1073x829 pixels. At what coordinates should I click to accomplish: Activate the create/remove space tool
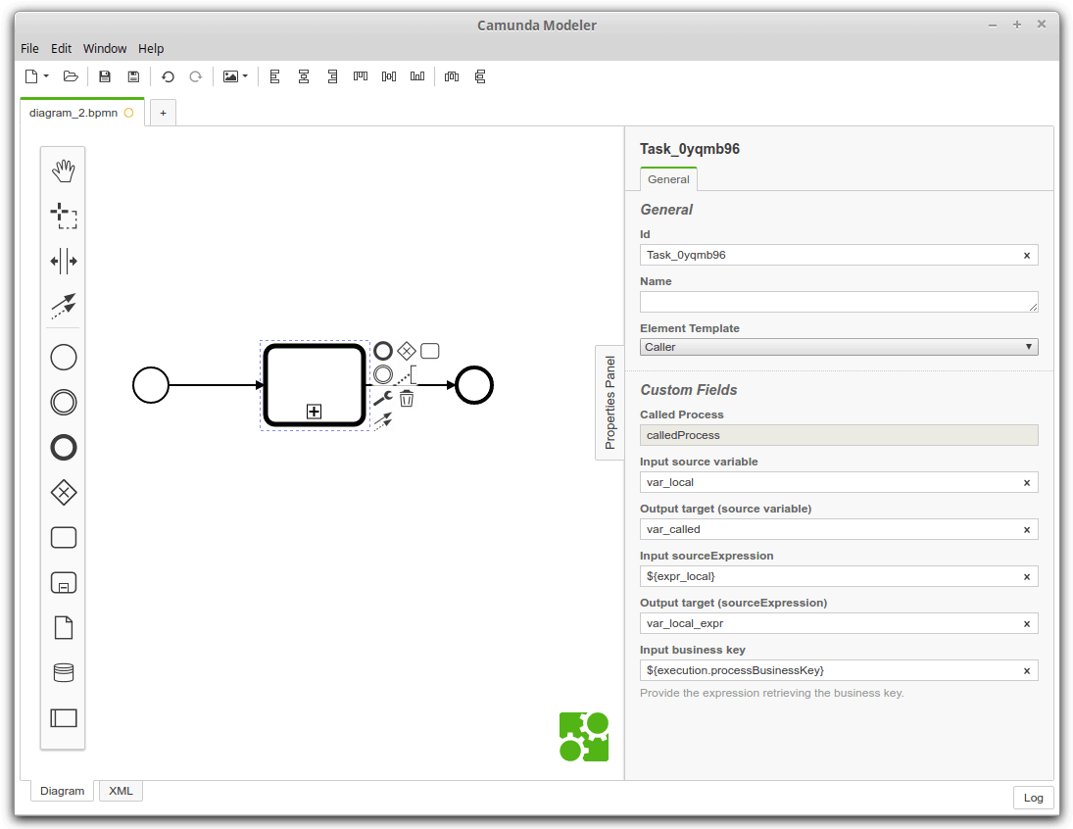point(64,261)
